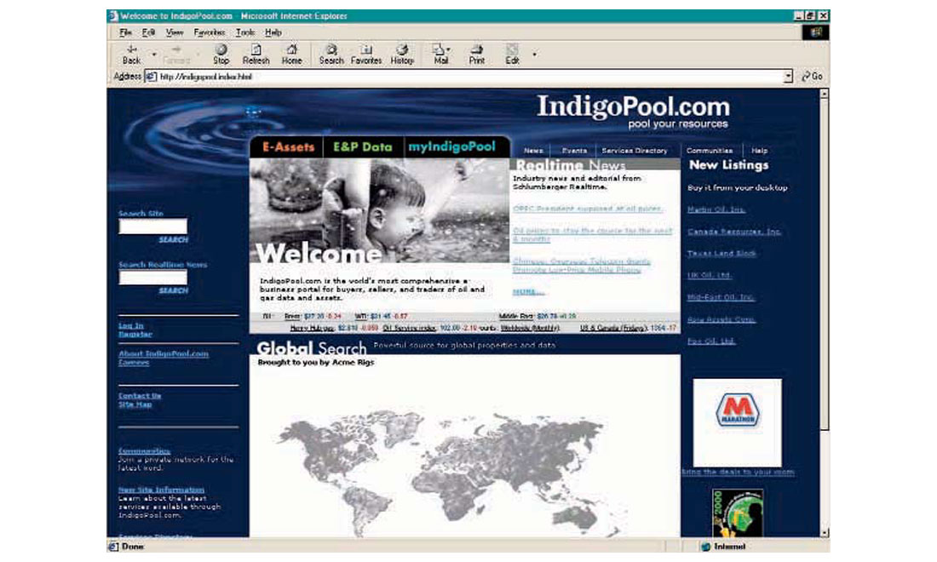Open the Favorites menu in the menu bar
Screen dimensions: 937x562
click(x=210, y=32)
